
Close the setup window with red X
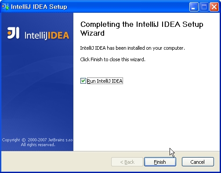point(214,7)
